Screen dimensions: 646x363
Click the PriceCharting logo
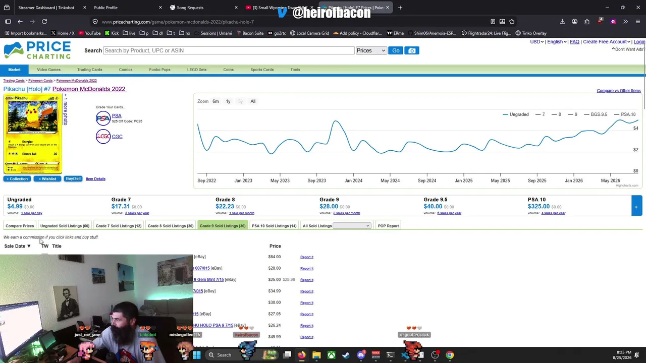click(x=37, y=50)
